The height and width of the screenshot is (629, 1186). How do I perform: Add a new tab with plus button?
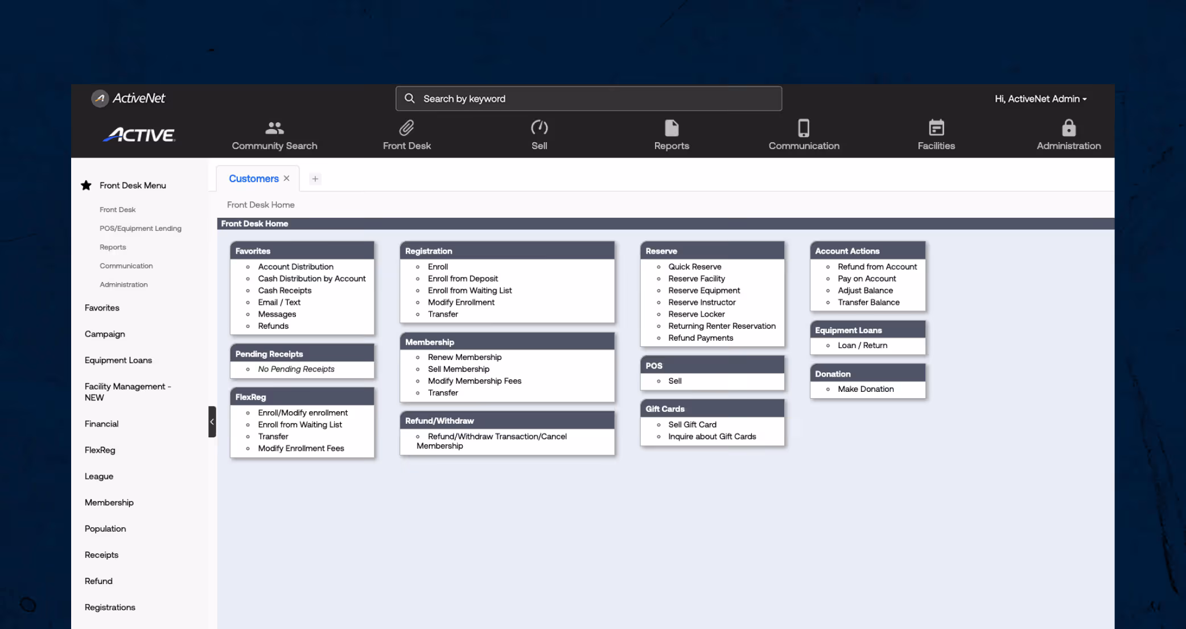pyautogui.click(x=315, y=179)
